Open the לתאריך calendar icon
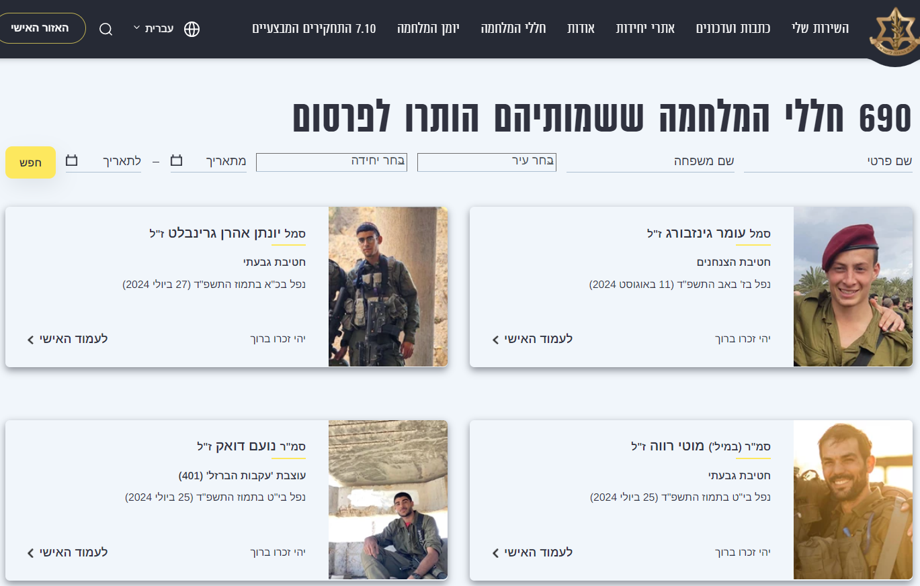The height and width of the screenshot is (586, 920). [71, 161]
